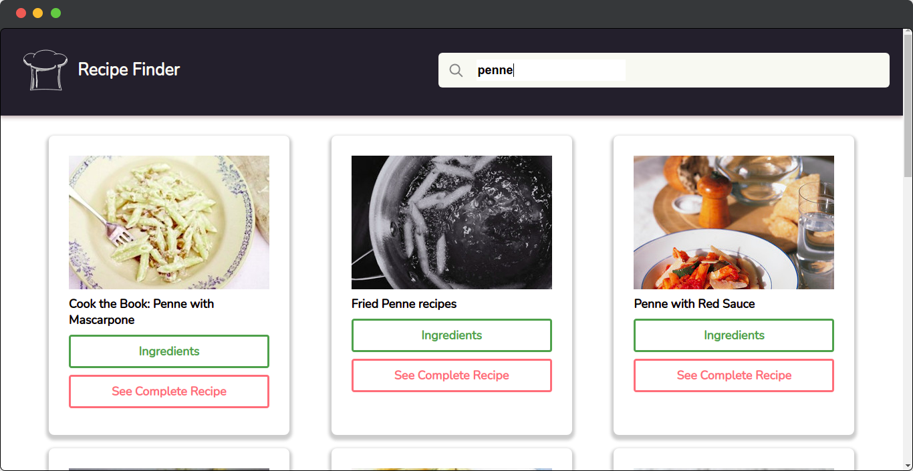Click the magnifying glass search icon
Screen dimensions: 913x471
456,70
